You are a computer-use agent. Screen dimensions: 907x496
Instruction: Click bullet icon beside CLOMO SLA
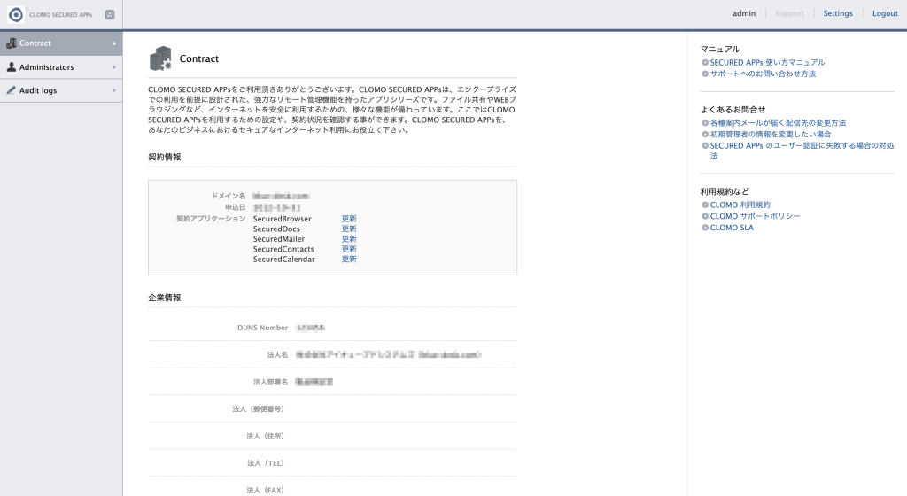tap(705, 228)
